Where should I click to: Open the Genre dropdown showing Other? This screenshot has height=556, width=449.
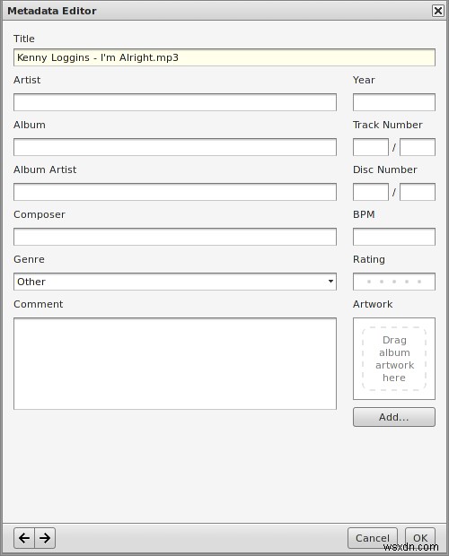click(175, 282)
